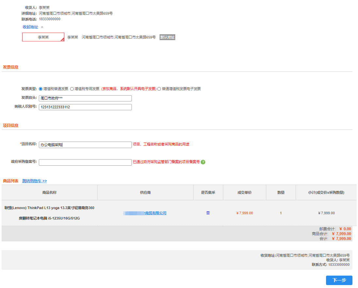Click the red hint 京东商品，系统默认开具电子发票
Viewport: 358px width, 288px height.
point(129,89)
